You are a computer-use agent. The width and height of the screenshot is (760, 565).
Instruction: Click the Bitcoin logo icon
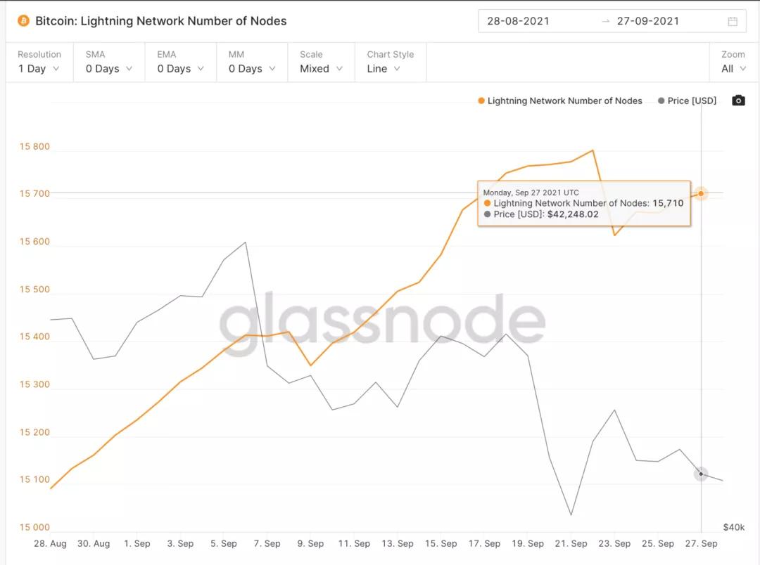click(x=23, y=21)
